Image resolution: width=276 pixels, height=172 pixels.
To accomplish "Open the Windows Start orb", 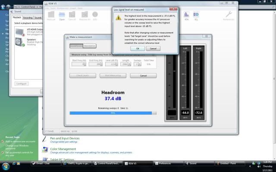I will coord(6,166).
